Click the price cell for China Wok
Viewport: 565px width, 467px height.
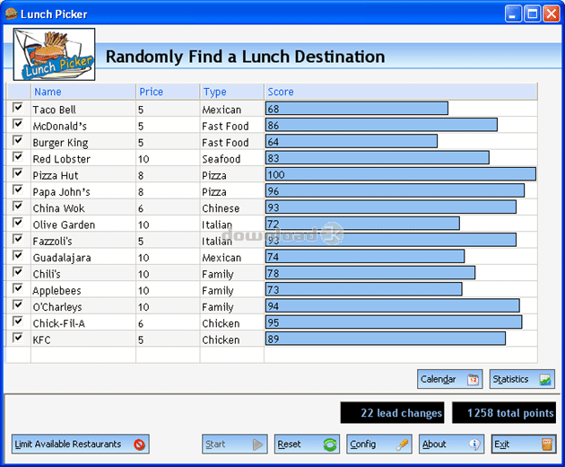click(x=168, y=207)
